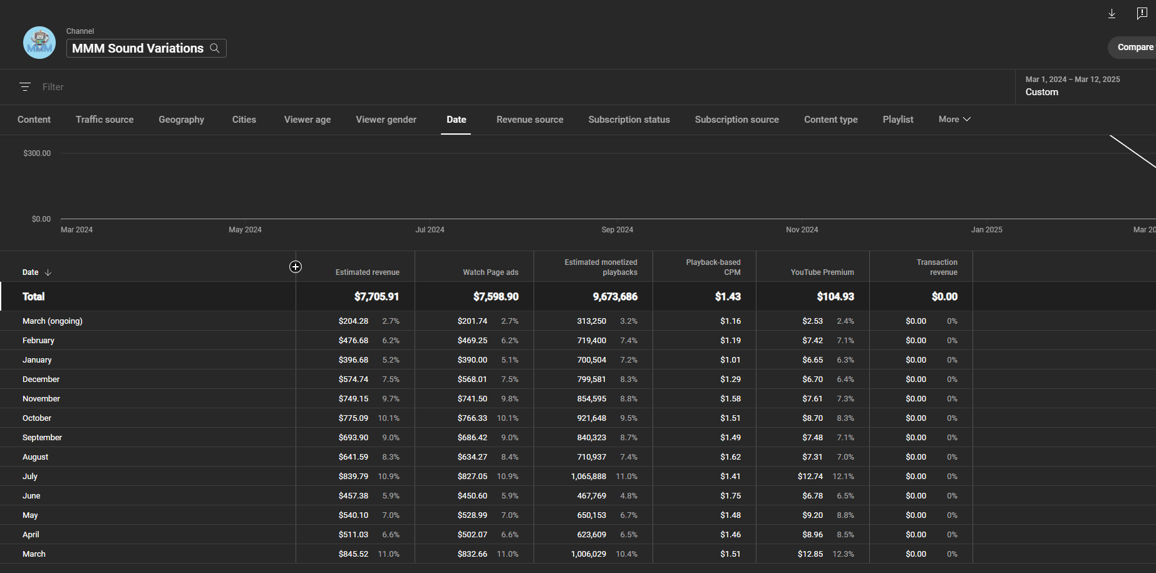Click total estimated revenue $7,705.91
The height and width of the screenshot is (573, 1156).
pyautogui.click(x=376, y=297)
